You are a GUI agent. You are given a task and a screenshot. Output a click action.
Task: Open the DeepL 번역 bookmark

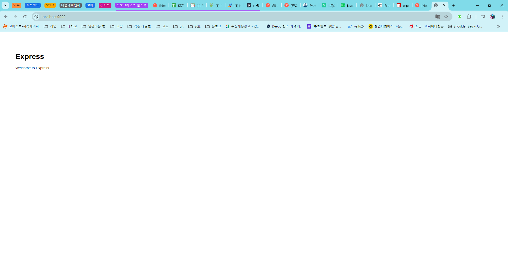point(284,26)
